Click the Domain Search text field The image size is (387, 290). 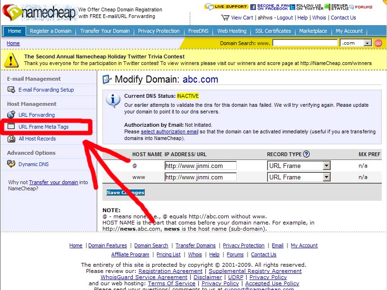pyautogui.click(x=304, y=43)
